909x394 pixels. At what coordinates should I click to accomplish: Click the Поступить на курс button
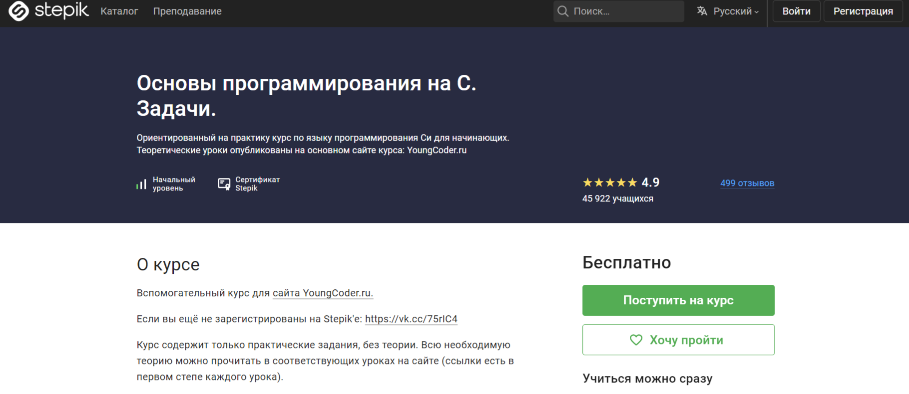(x=678, y=300)
